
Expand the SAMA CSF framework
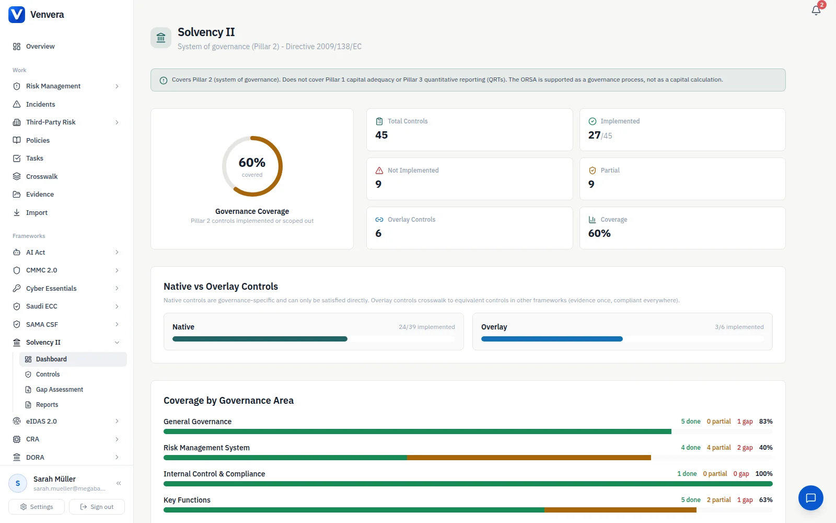(x=117, y=324)
